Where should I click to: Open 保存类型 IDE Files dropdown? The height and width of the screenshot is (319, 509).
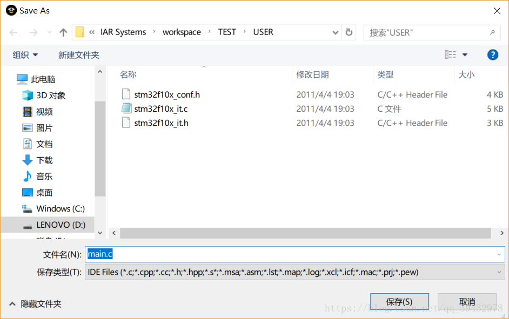click(x=294, y=272)
